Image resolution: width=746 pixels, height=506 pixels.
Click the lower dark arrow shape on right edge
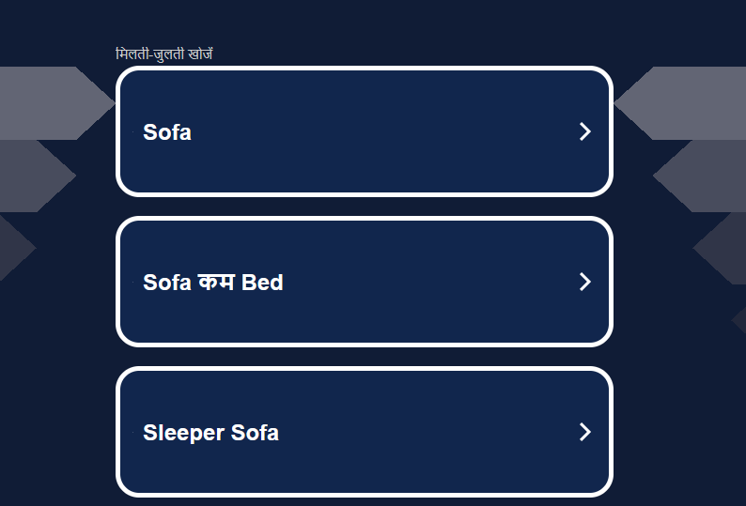pyautogui.click(x=723, y=248)
